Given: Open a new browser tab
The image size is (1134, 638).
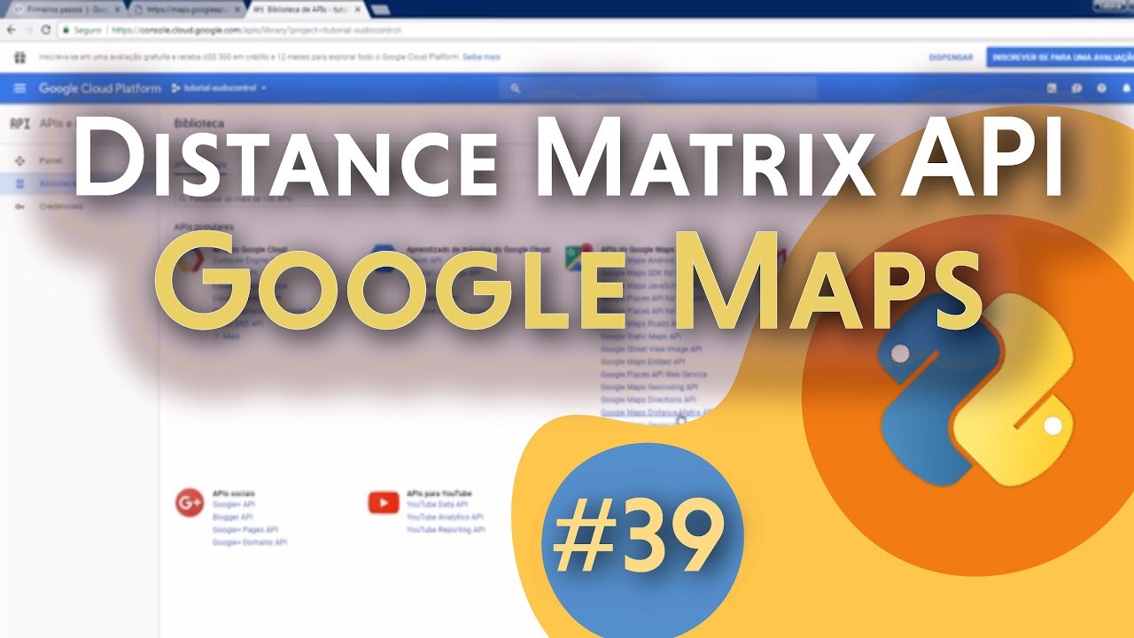Looking at the screenshot, I should pyautogui.click(x=381, y=10).
